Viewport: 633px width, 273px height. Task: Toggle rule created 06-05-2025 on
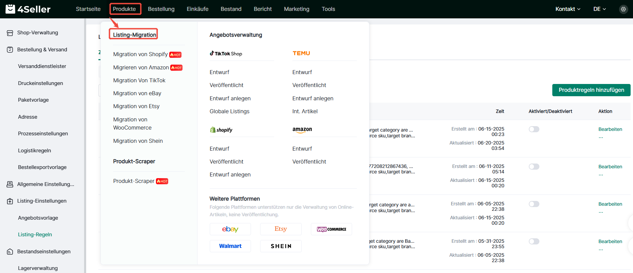[x=534, y=204]
